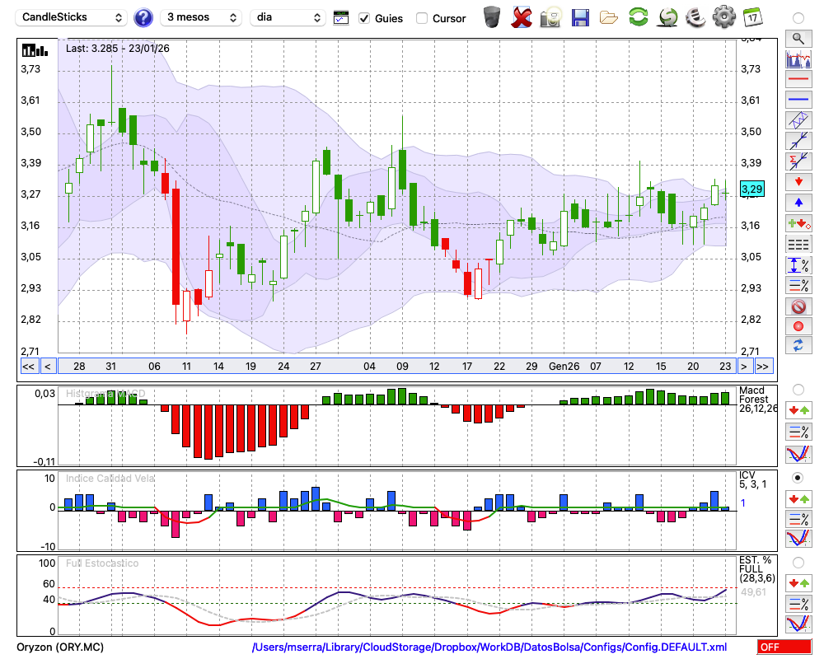Click the red prohibition sign tool
The image size is (824, 659).
pyautogui.click(x=798, y=306)
